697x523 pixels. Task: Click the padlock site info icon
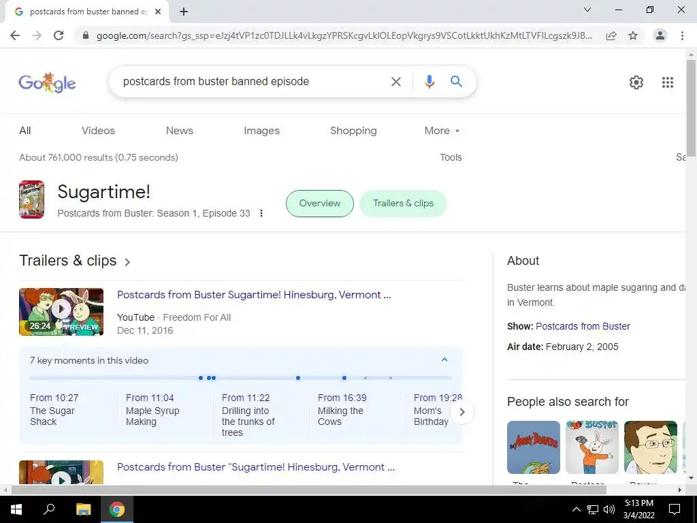pos(86,35)
